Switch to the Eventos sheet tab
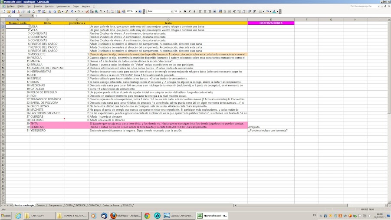The height and width of the screenshot is (220, 391). point(41,205)
